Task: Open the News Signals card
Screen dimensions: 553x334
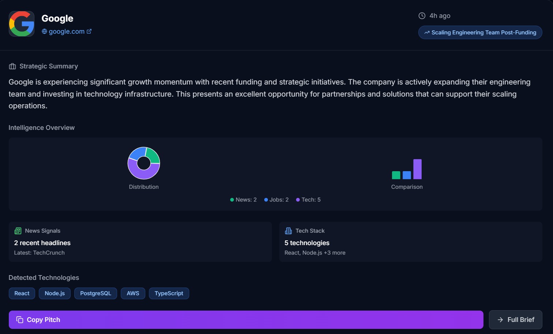Action: tap(140, 242)
